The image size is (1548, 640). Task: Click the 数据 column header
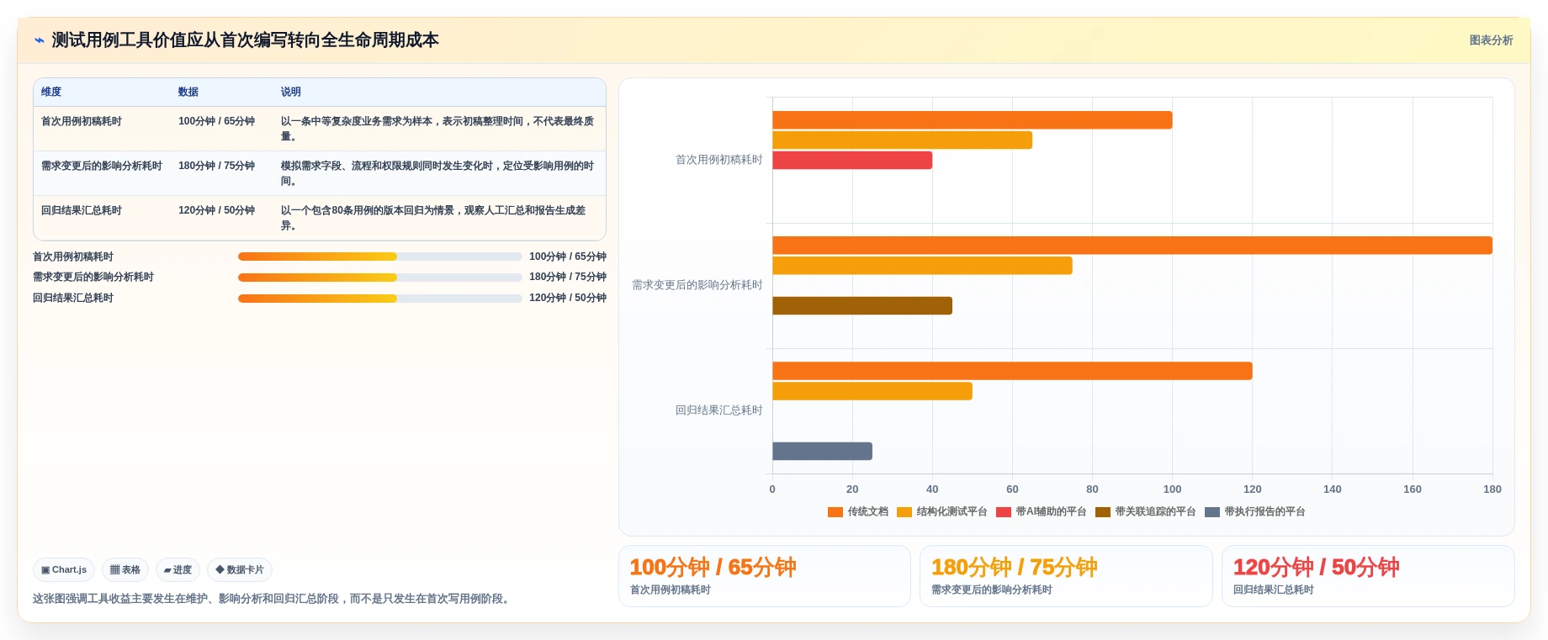click(188, 92)
